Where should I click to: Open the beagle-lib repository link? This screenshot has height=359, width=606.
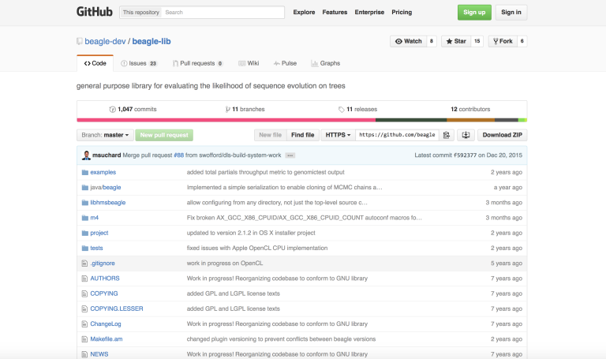151,41
